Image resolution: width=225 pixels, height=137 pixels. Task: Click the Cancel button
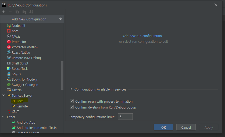point(186,127)
